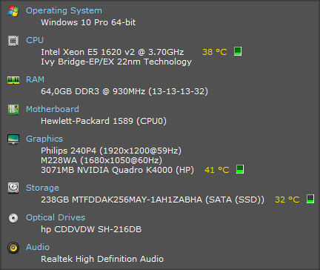The image size is (320, 270).
Task: Open the Audio section heading
Action: coord(38,247)
